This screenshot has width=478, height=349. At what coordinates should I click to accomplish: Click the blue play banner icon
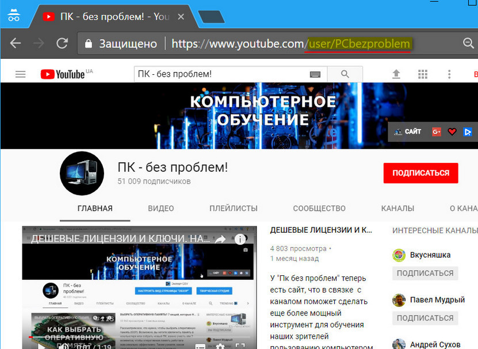click(x=468, y=132)
